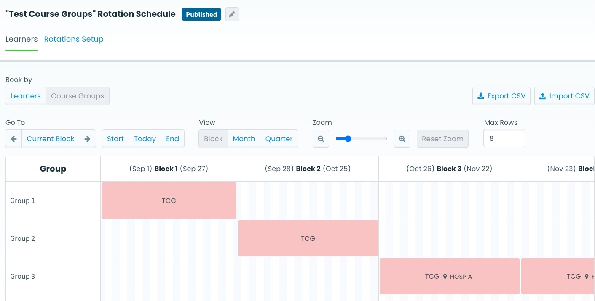Switch view to Month
This screenshot has height=301, width=595.
point(244,139)
